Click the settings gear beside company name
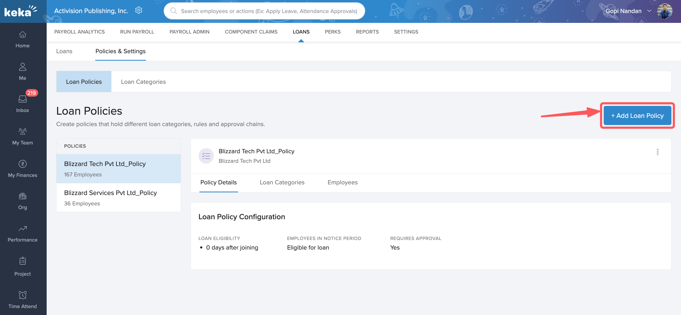 (x=139, y=11)
